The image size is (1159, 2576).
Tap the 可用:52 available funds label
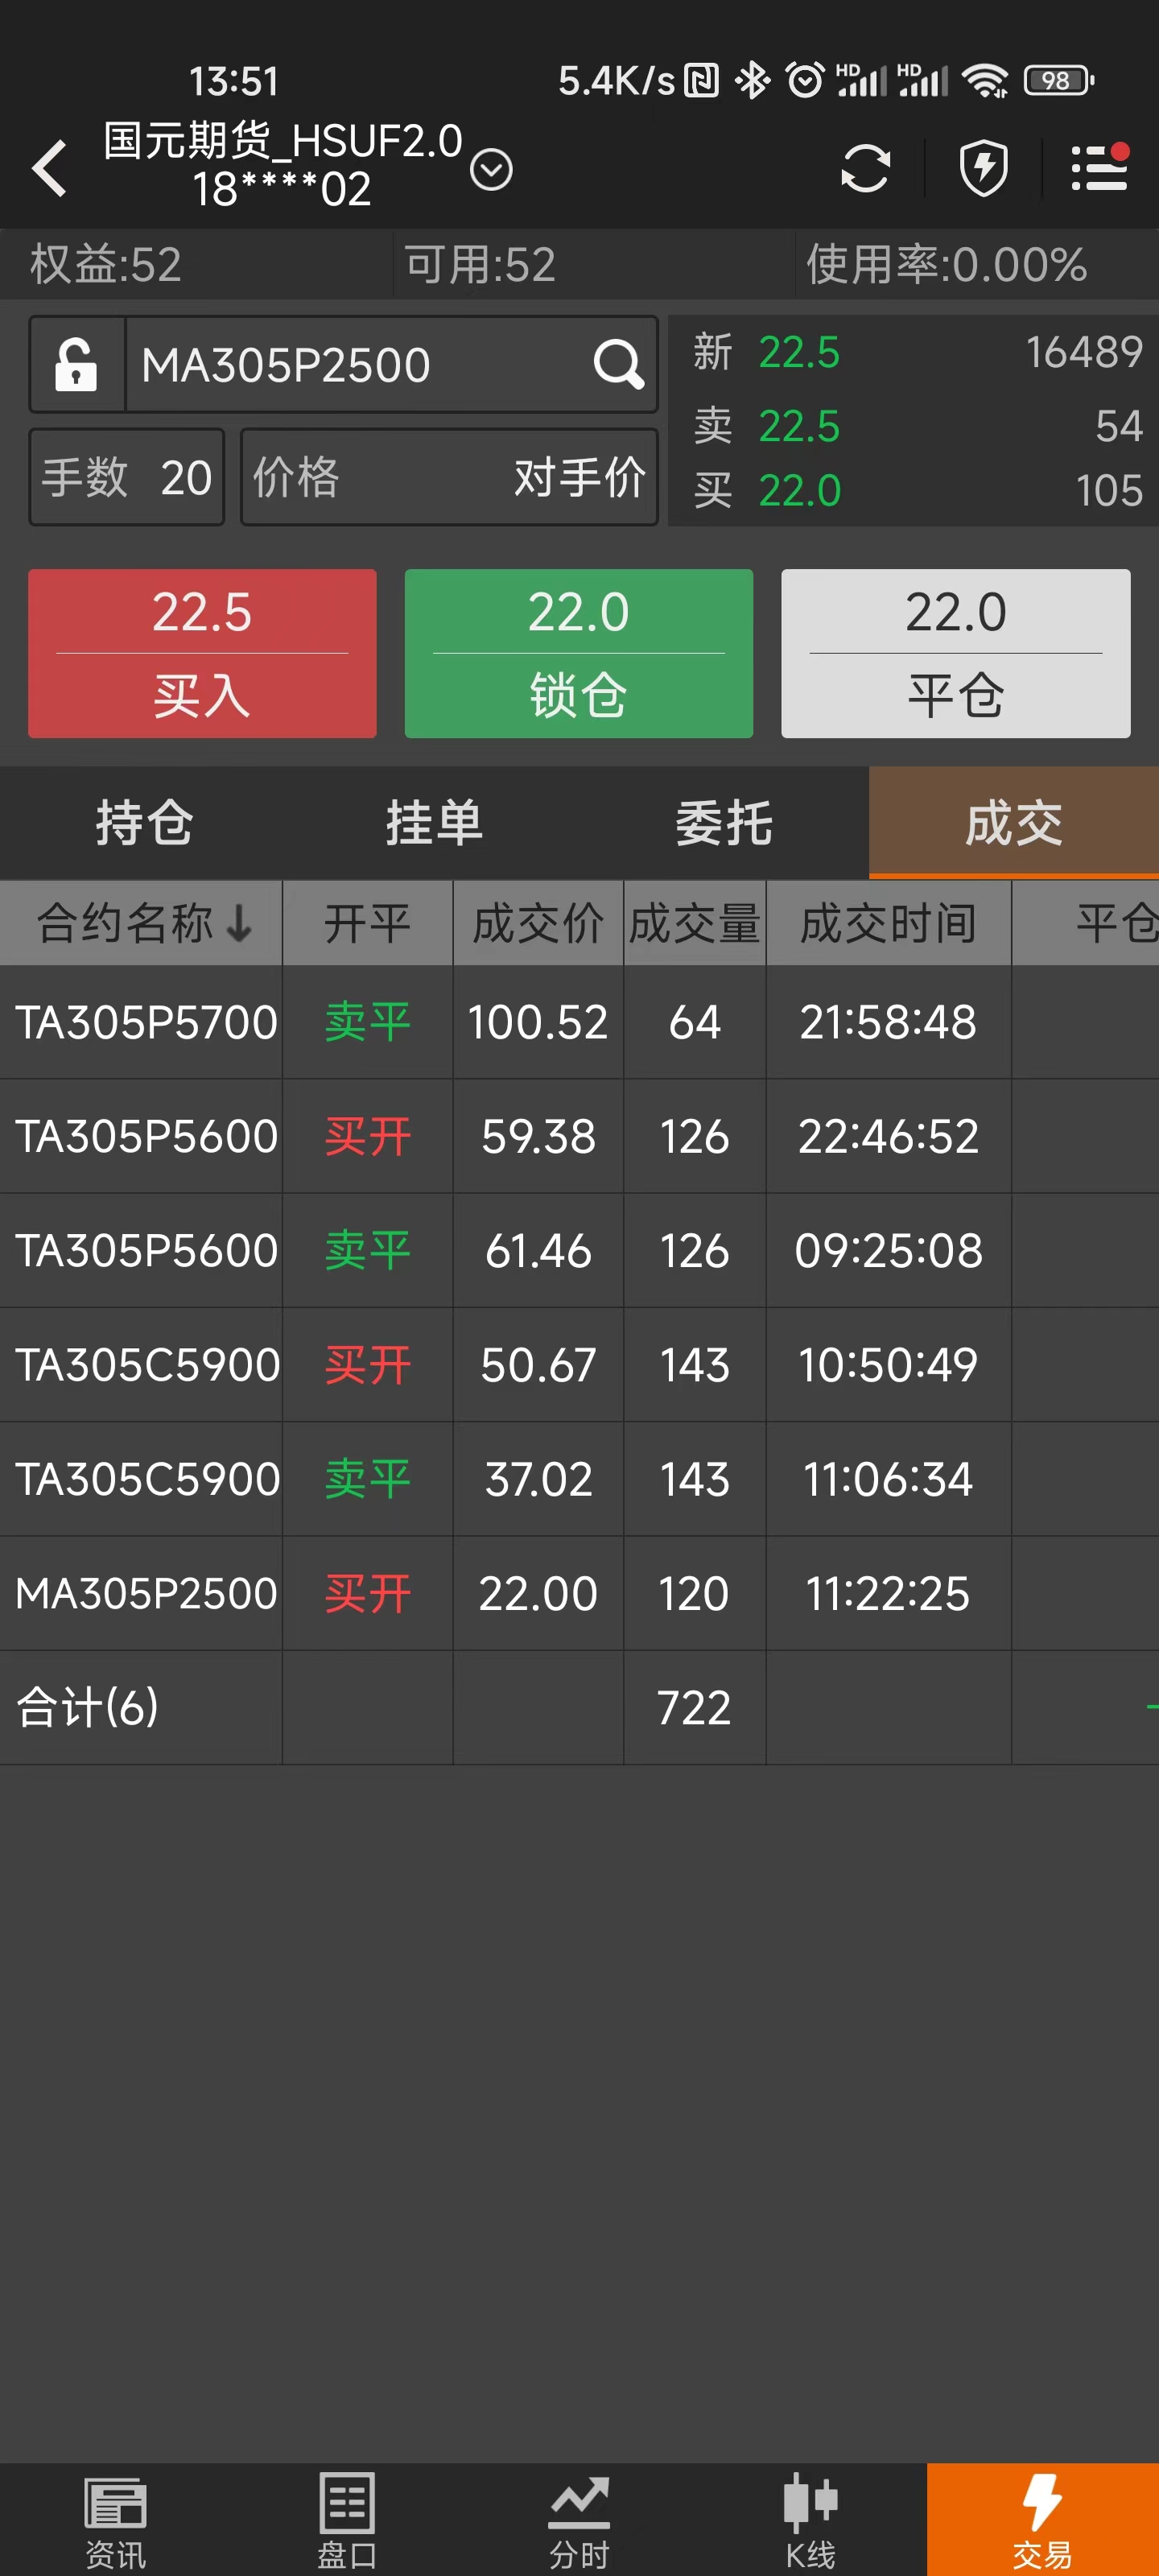pyautogui.click(x=480, y=265)
